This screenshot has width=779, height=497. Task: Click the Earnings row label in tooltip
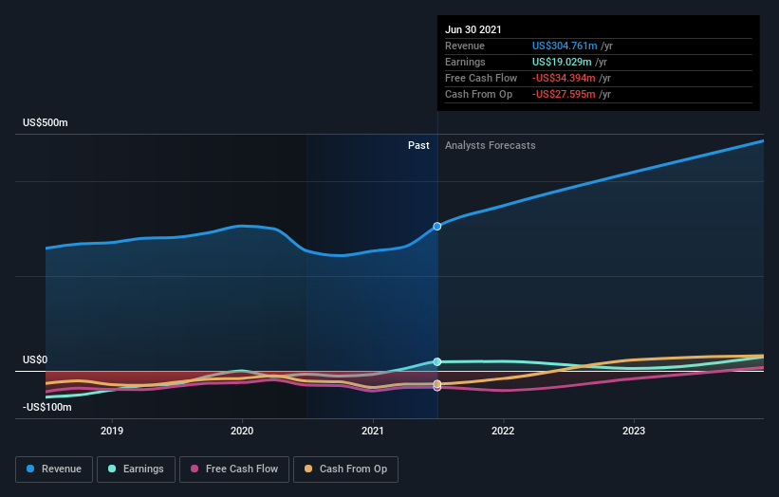pyautogui.click(x=465, y=62)
